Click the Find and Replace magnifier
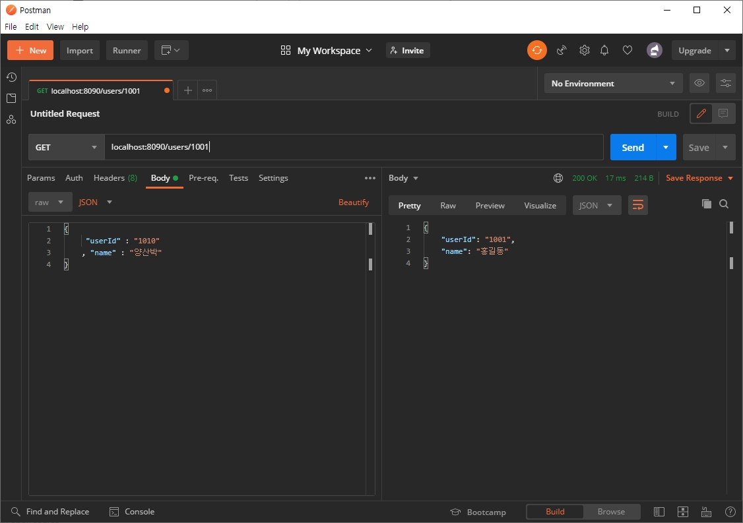743x523 pixels. point(16,512)
